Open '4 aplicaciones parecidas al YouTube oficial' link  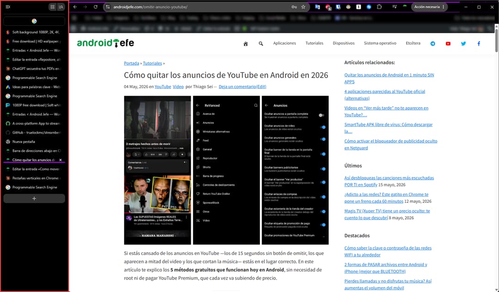(x=384, y=95)
